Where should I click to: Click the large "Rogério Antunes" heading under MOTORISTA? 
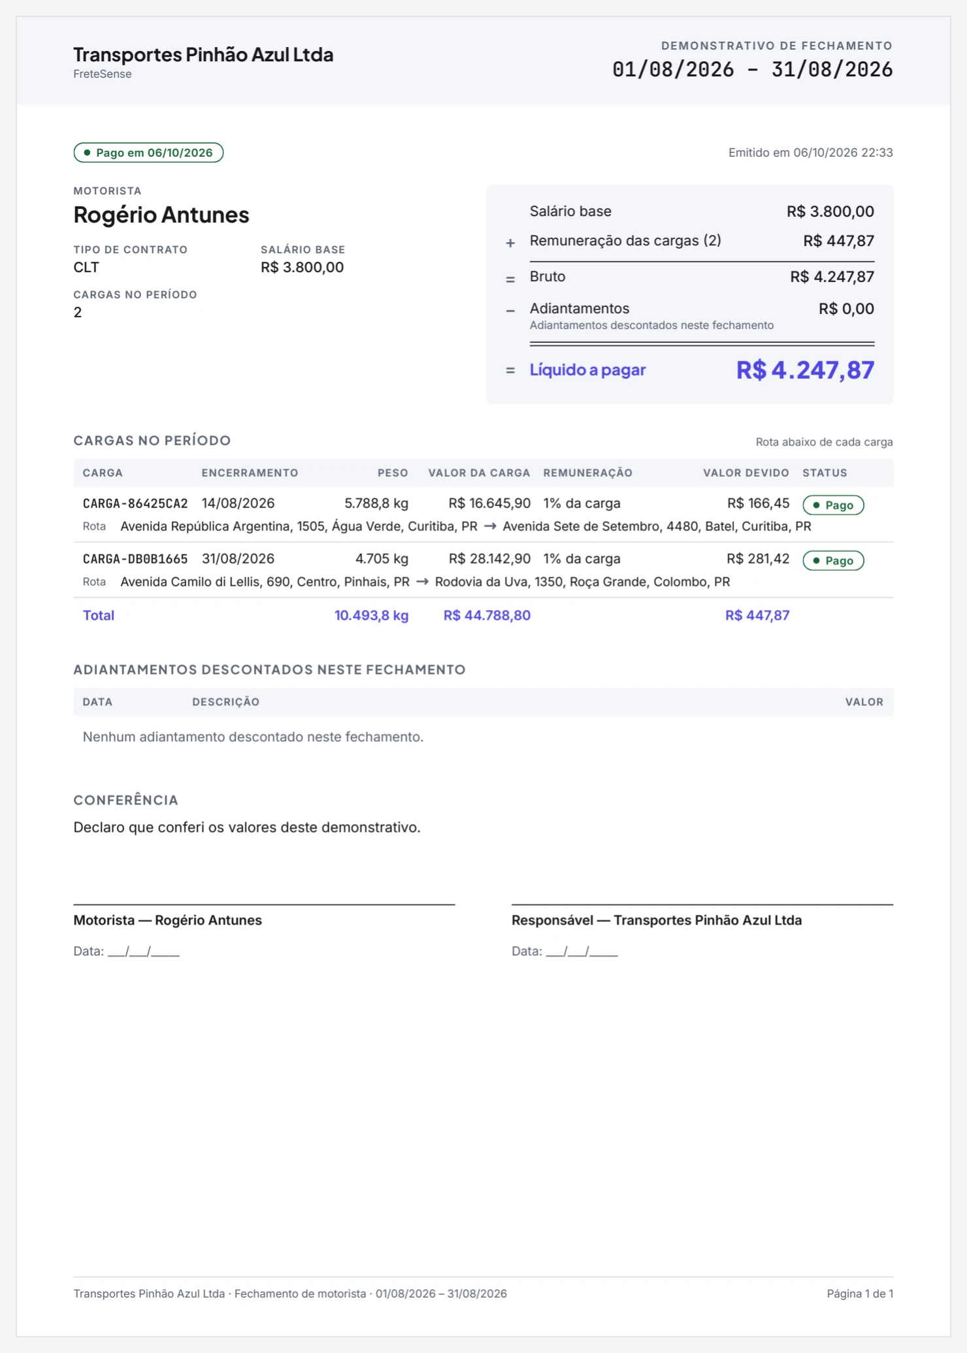161,215
